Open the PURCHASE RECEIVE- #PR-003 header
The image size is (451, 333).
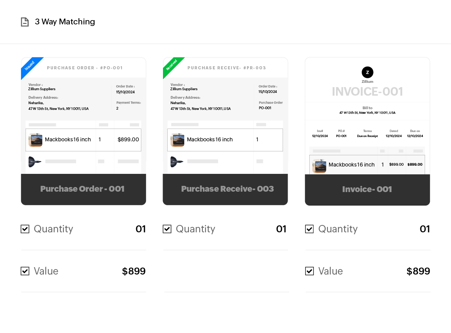click(227, 68)
